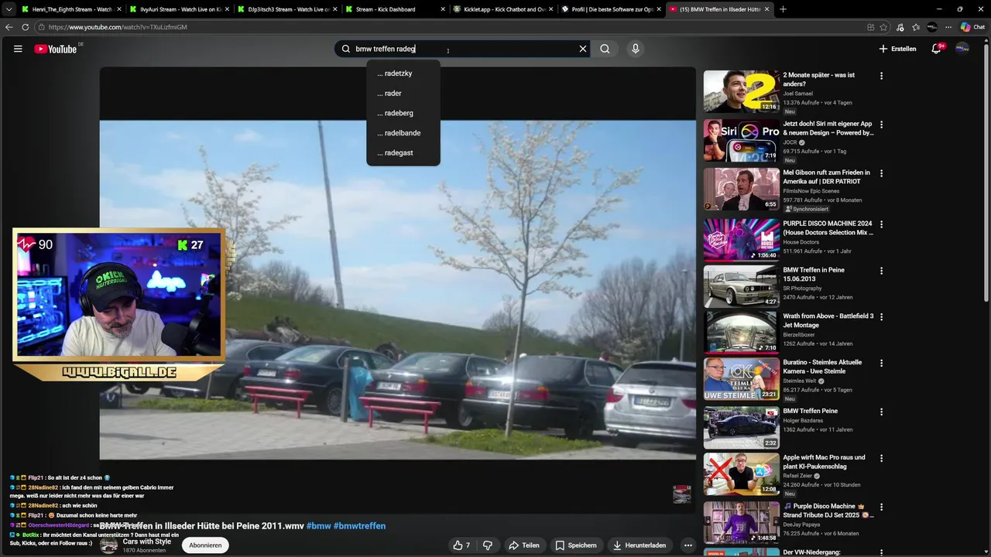991x557 pixels.
Task: Open Buratino Steimles Aktuelle Kamera thumbnail
Action: coord(741,379)
